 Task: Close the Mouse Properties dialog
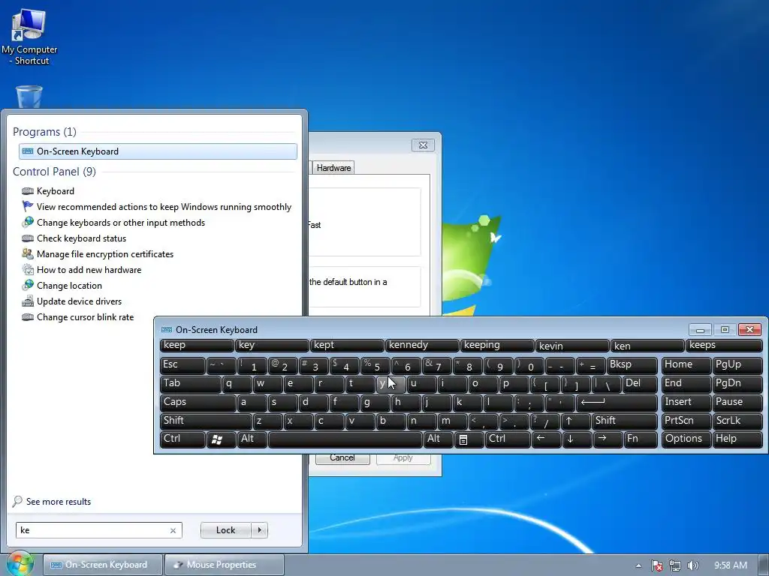(x=423, y=145)
